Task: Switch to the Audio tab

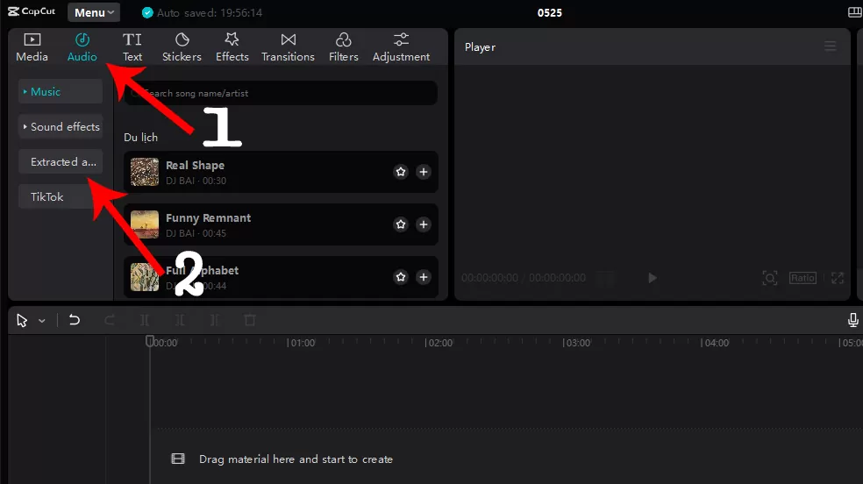Action: (82, 47)
